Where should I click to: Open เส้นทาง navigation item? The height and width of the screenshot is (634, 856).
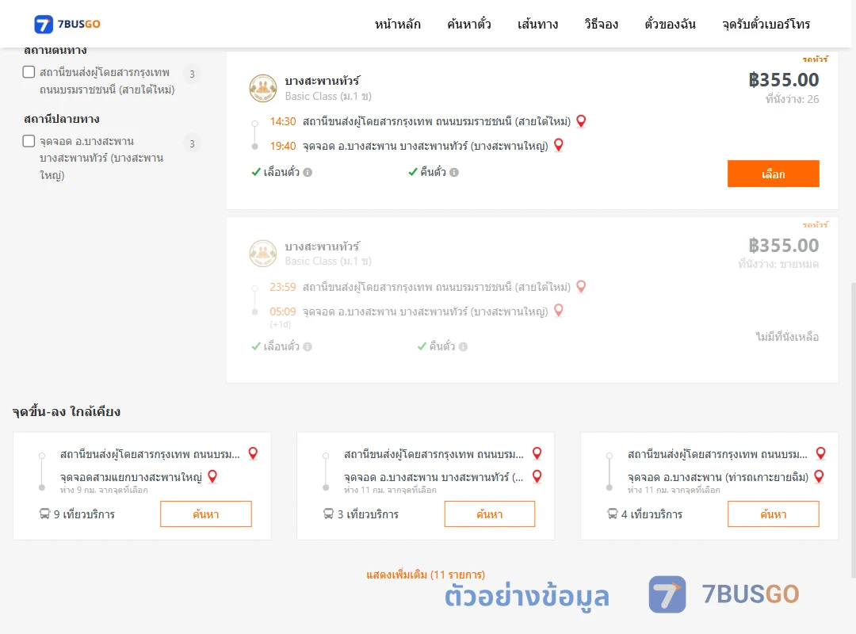pyautogui.click(x=537, y=25)
